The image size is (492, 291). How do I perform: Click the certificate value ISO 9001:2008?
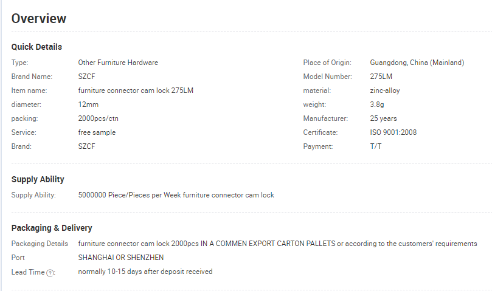(393, 132)
